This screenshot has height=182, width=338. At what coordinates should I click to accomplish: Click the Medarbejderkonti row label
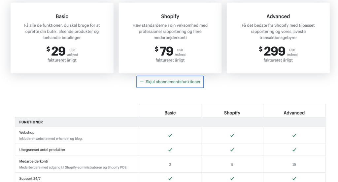[34, 161]
